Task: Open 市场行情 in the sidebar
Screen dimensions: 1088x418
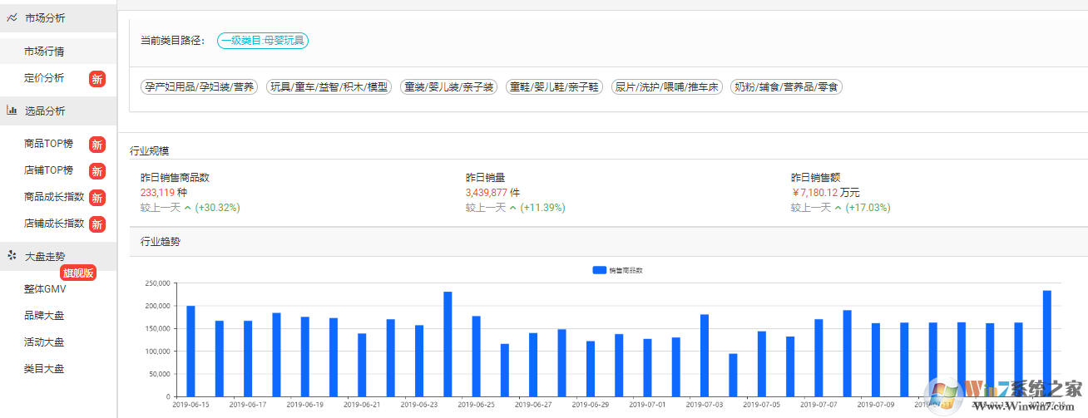Action: coord(44,52)
